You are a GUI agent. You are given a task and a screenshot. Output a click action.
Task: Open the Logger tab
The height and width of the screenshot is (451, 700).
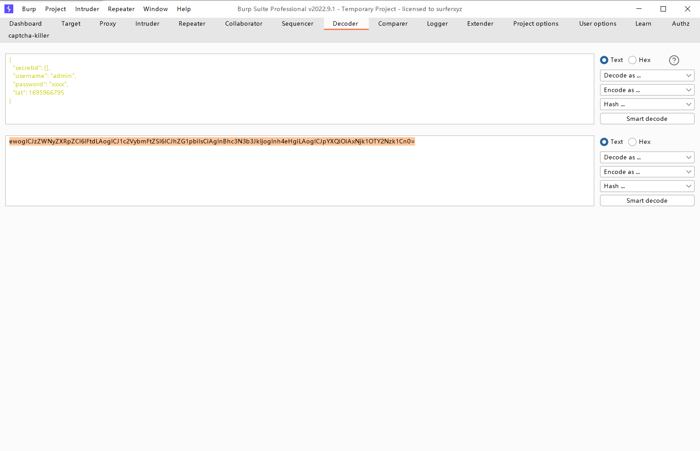[x=438, y=24]
